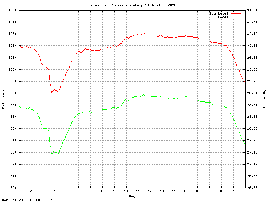This screenshot has height=202, width=270.
Task: Select the 'Sea Level' legend text
Action: (219, 13)
